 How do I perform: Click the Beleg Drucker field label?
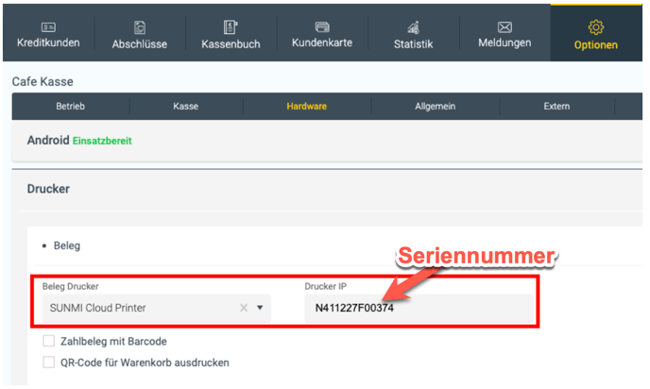tap(71, 286)
